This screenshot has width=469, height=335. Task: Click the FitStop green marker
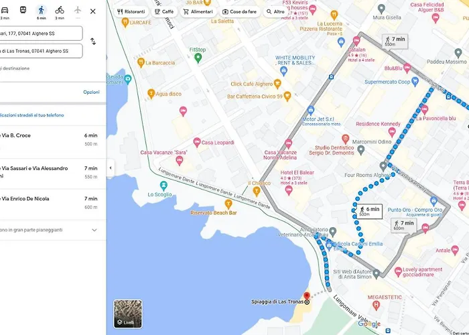pyautogui.click(x=198, y=58)
